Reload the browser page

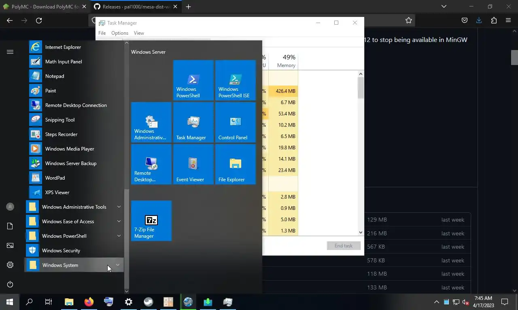tap(39, 21)
